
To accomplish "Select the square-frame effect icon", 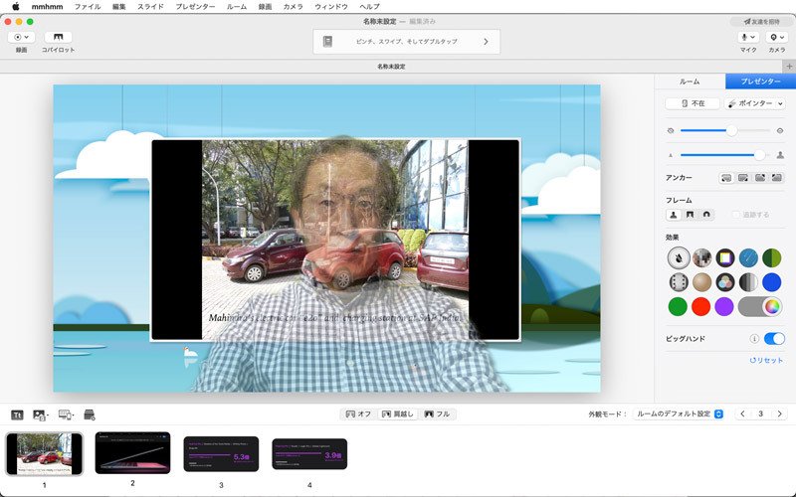I will [725, 257].
